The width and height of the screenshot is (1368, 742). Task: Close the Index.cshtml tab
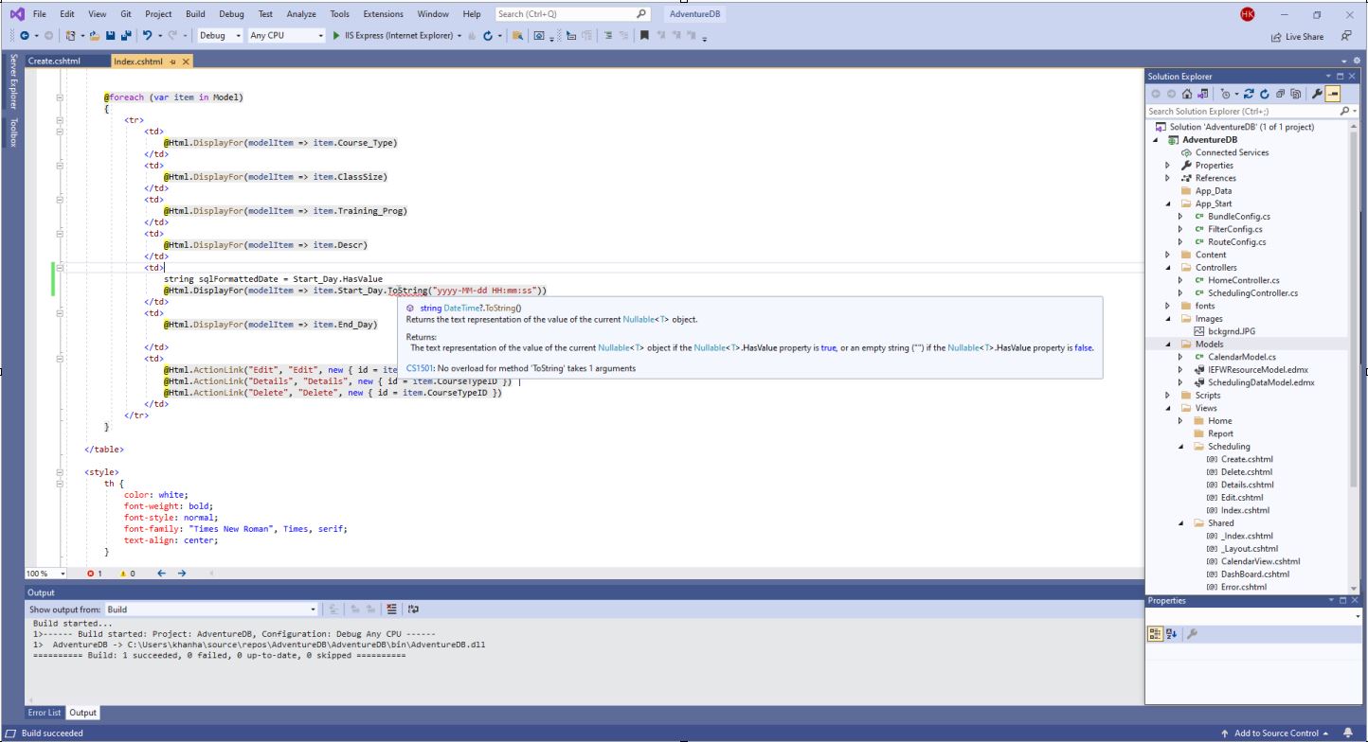[x=186, y=62]
